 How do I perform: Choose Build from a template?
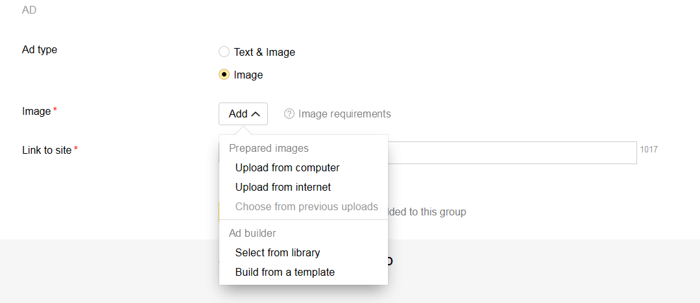pyautogui.click(x=285, y=272)
